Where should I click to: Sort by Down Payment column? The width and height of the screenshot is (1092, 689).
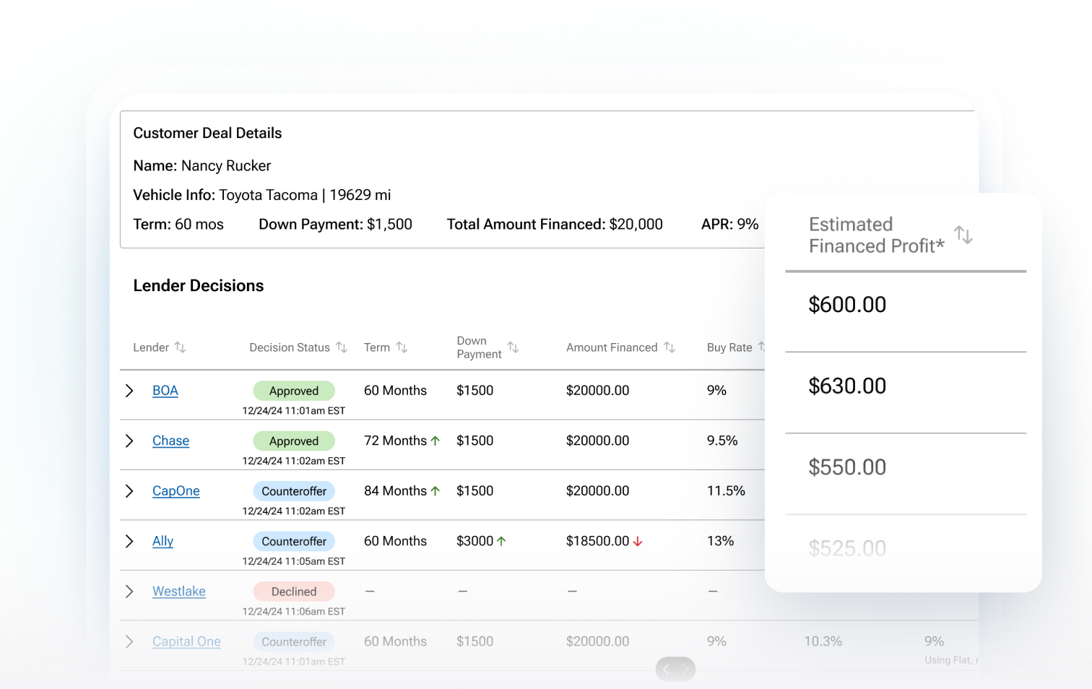(513, 347)
